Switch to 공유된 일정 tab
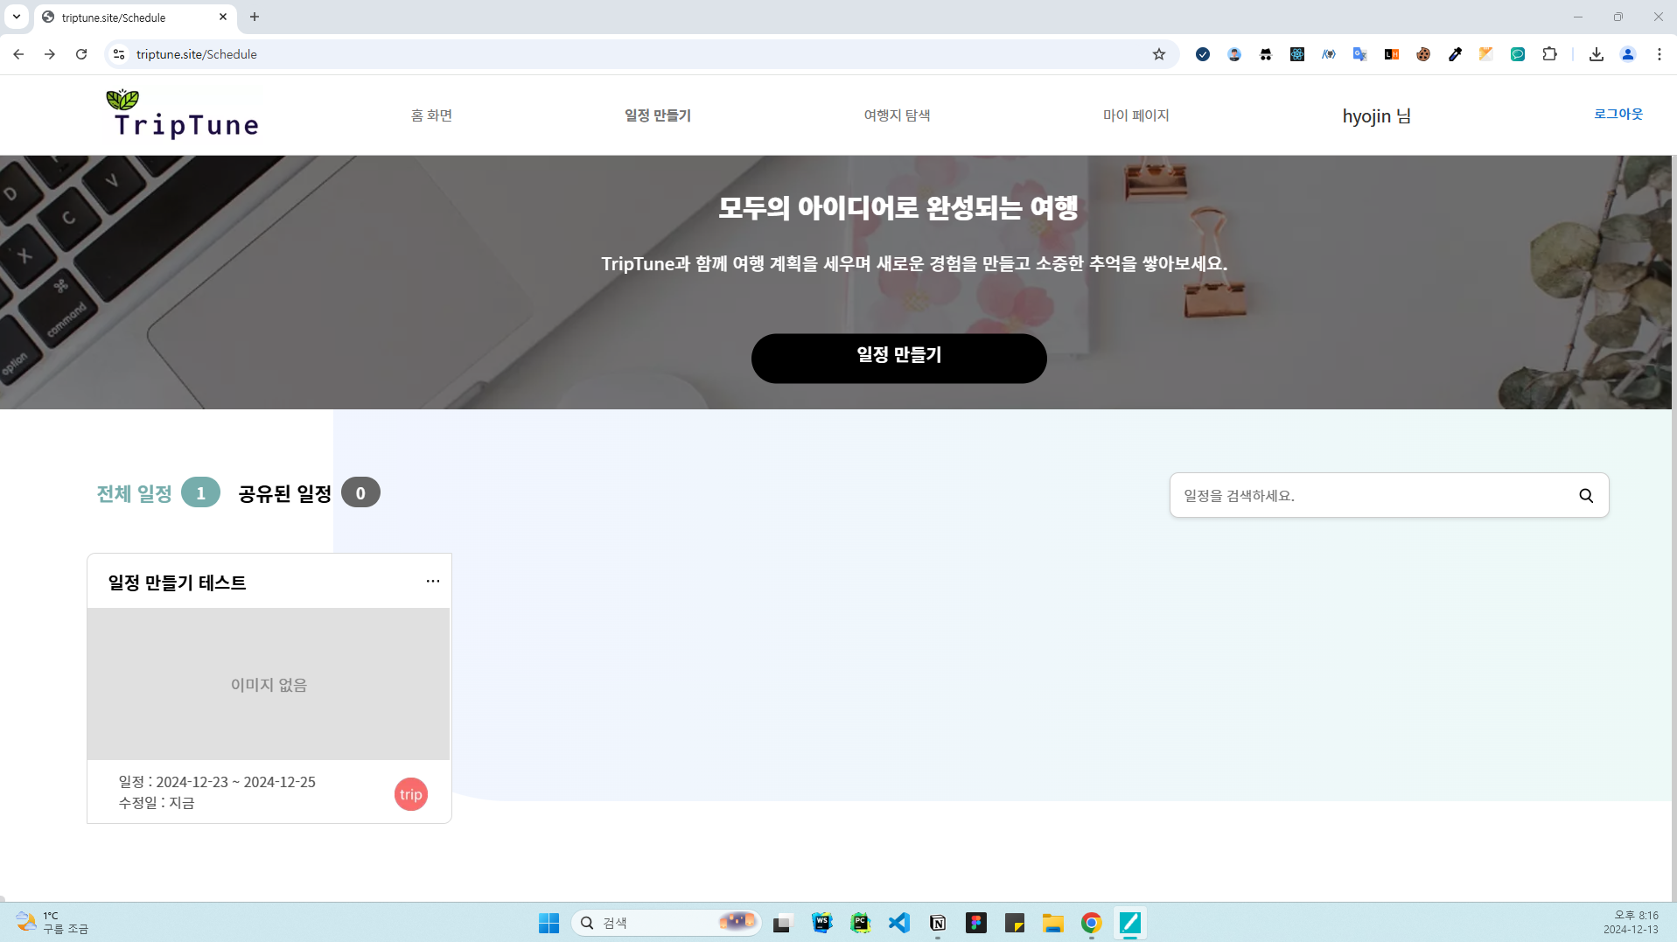Screen dimensions: 1677x942 pyautogui.click(x=285, y=493)
